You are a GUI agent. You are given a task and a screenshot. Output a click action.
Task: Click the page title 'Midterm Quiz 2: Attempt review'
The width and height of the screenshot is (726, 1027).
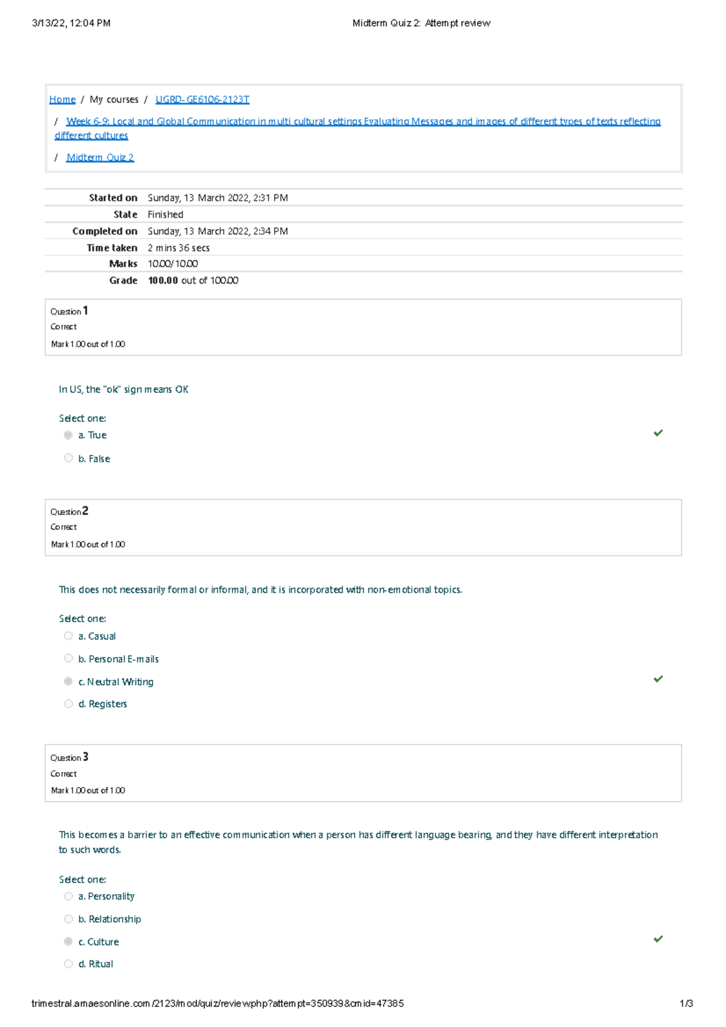click(x=421, y=23)
